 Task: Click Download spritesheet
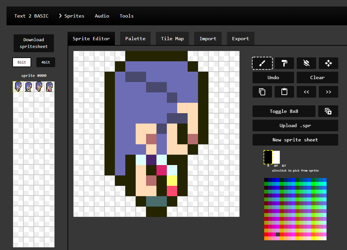(33, 43)
